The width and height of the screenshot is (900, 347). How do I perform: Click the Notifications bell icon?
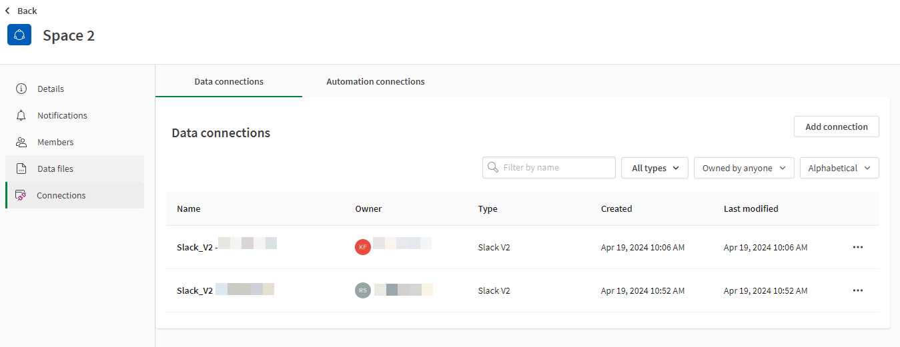point(21,115)
